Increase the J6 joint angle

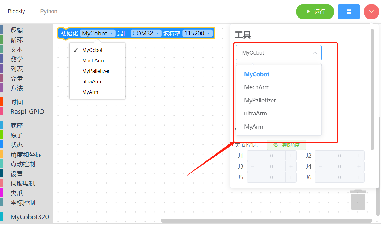(x=359, y=177)
